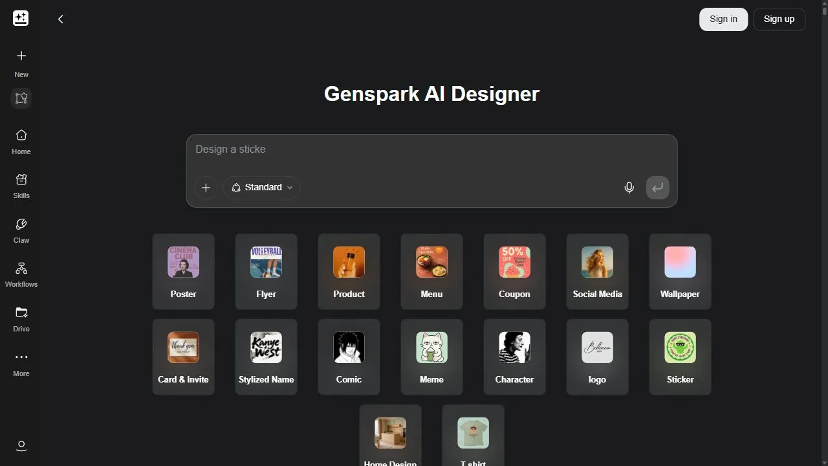Select the Product design category
The image size is (828, 466).
coord(349,272)
